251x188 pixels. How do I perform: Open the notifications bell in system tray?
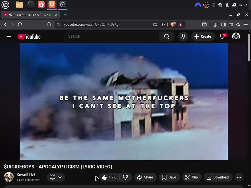pyautogui.click(x=227, y=5)
